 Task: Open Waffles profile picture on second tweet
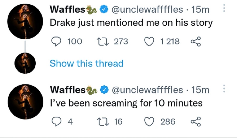pyautogui.click(x=25, y=102)
